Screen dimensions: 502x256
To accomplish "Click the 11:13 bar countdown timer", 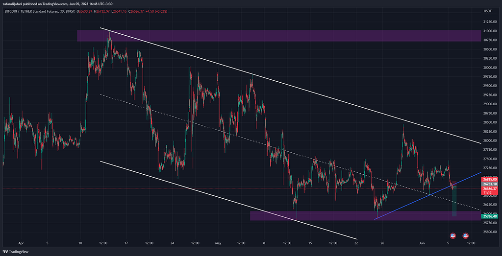I will pos(489,193).
